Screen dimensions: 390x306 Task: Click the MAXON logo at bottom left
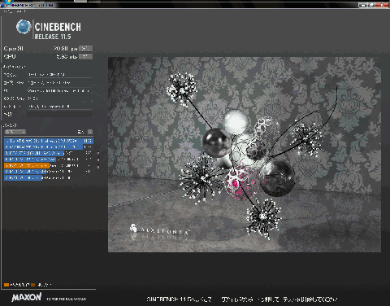(27, 297)
